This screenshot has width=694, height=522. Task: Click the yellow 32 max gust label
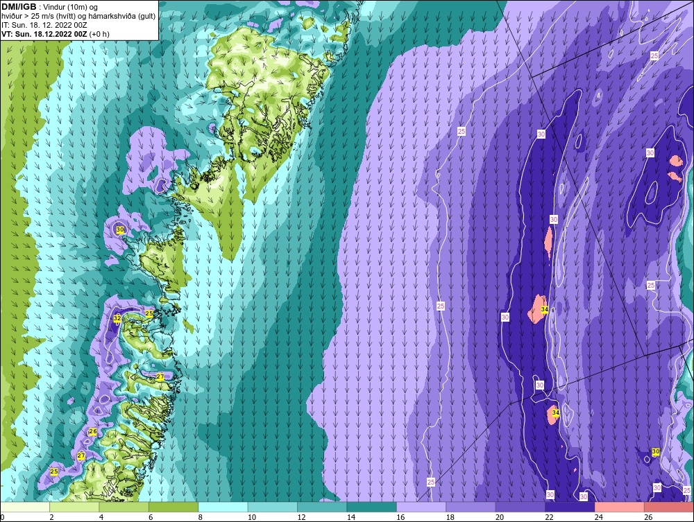coord(117,318)
